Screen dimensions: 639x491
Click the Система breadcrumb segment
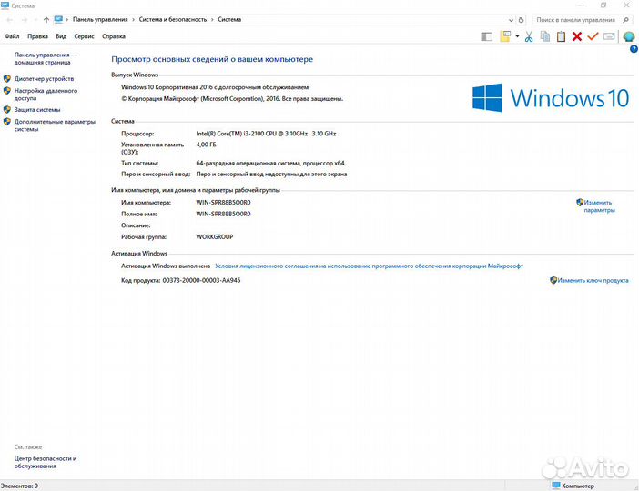point(229,19)
